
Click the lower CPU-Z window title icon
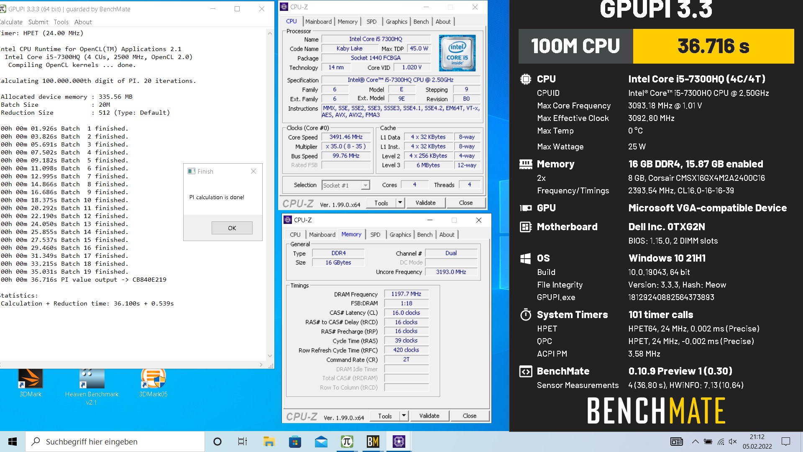pyautogui.click(x=288, y=220)
